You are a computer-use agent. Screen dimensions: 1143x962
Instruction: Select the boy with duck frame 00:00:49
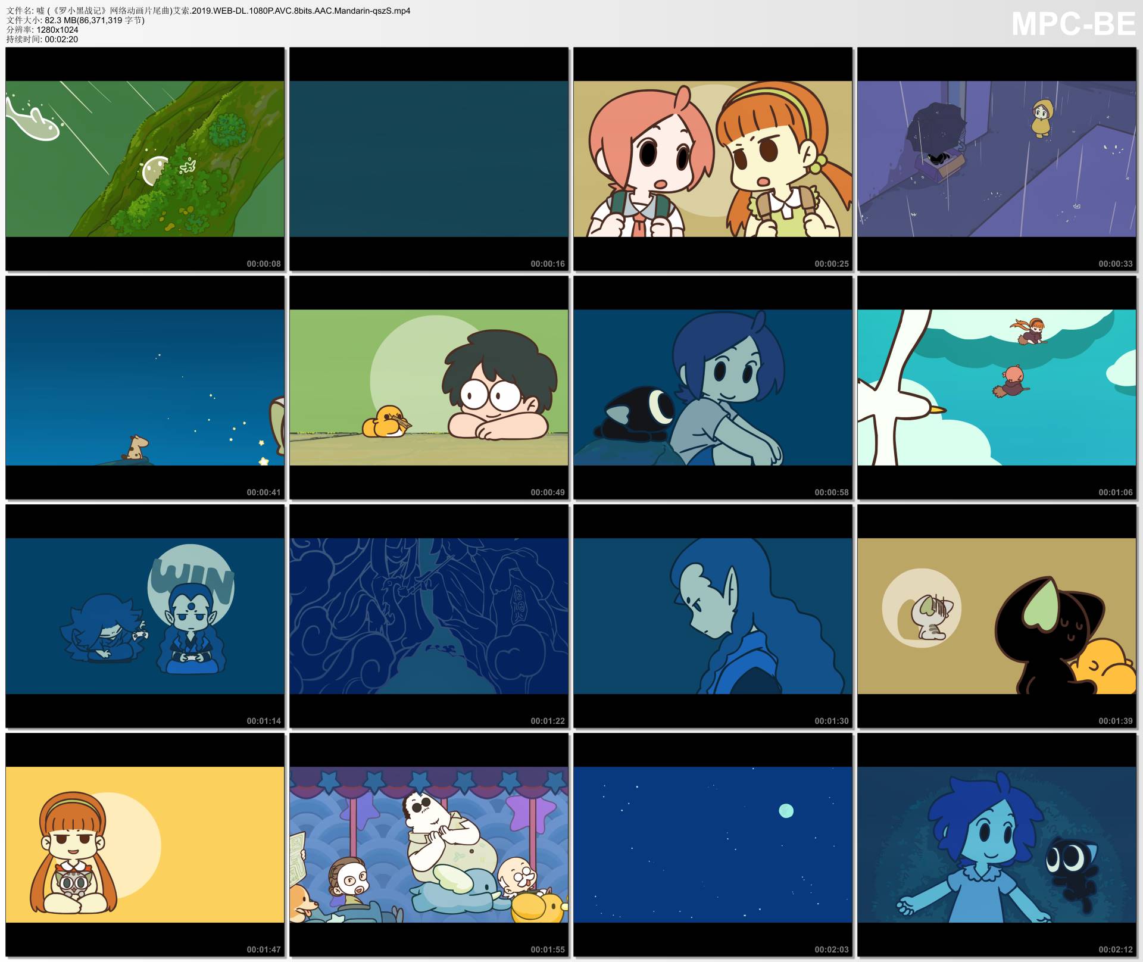[x=429, y=388]
